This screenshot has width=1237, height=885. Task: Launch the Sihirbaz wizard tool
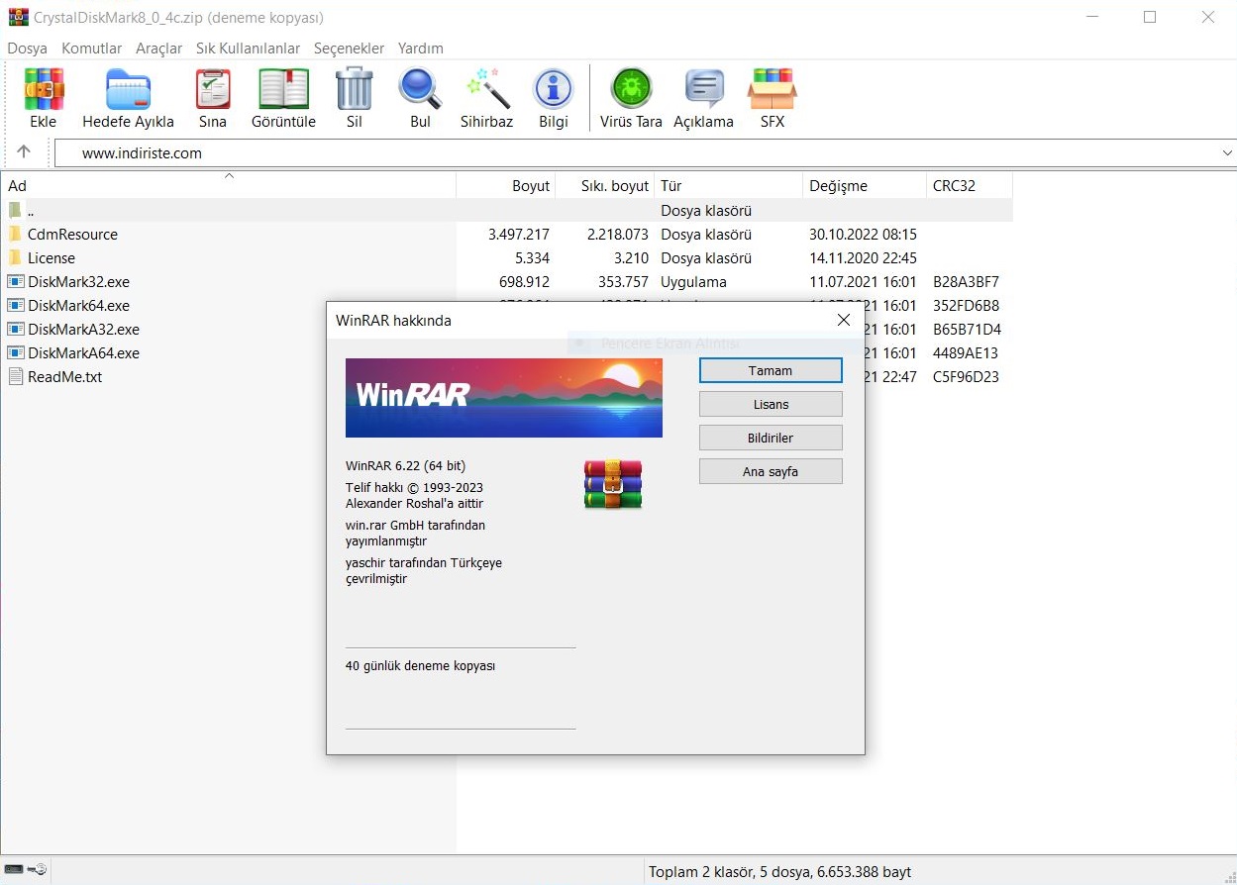click(487, 89)
